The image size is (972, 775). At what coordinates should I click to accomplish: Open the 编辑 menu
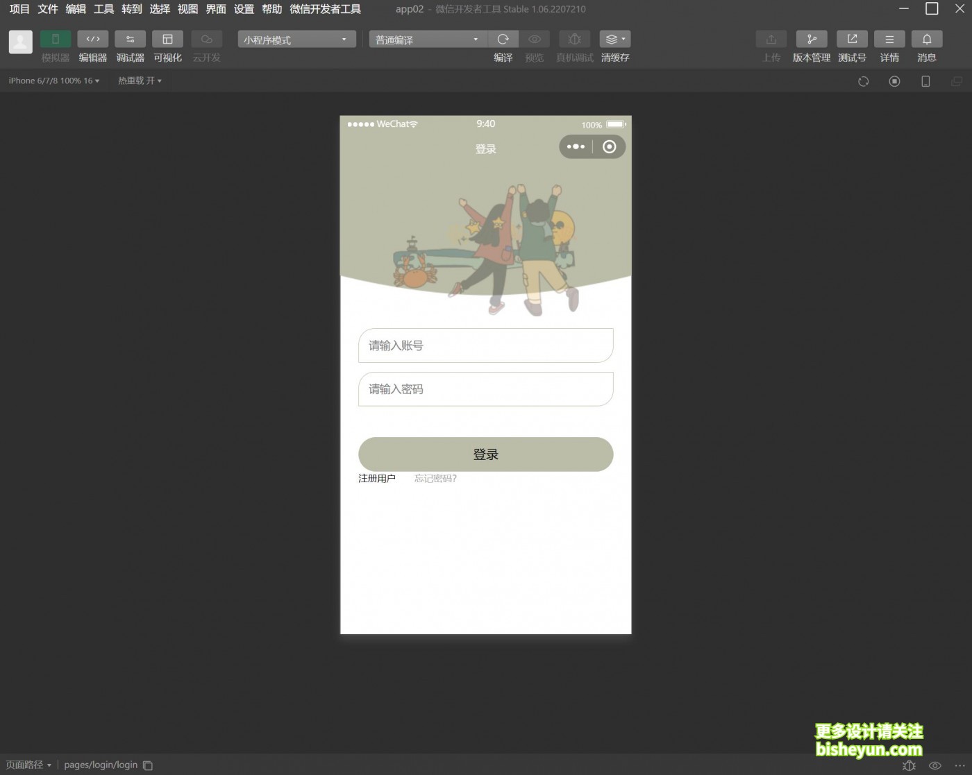[76, 9]
